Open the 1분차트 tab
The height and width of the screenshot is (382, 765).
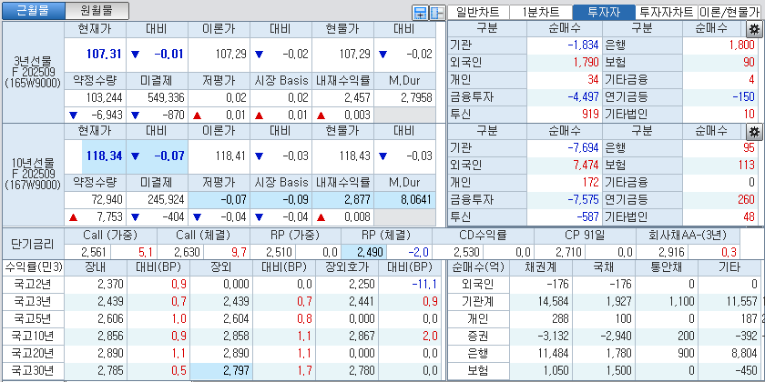point(541,12)
